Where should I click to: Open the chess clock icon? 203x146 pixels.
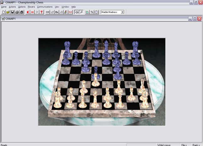[x=96, y=12]
